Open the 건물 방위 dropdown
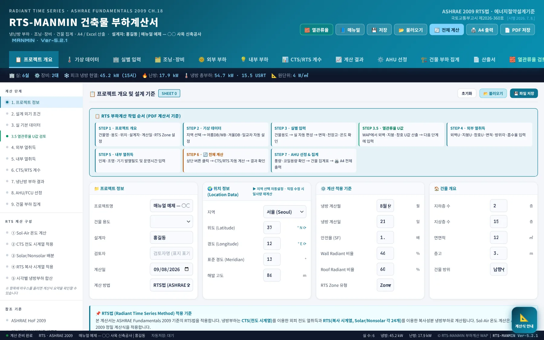The width and height of the screenshot is (544, 340). point(499,269)
